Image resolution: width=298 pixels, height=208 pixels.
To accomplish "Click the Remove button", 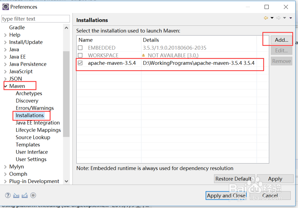I will point(282,61).
